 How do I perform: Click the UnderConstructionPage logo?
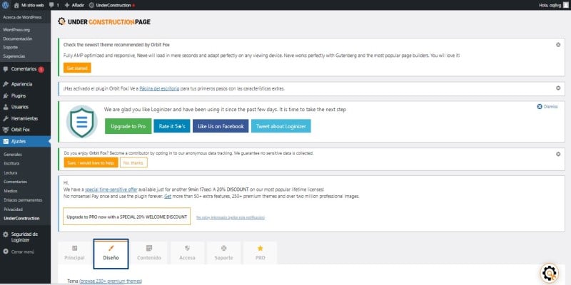(104, 22)
